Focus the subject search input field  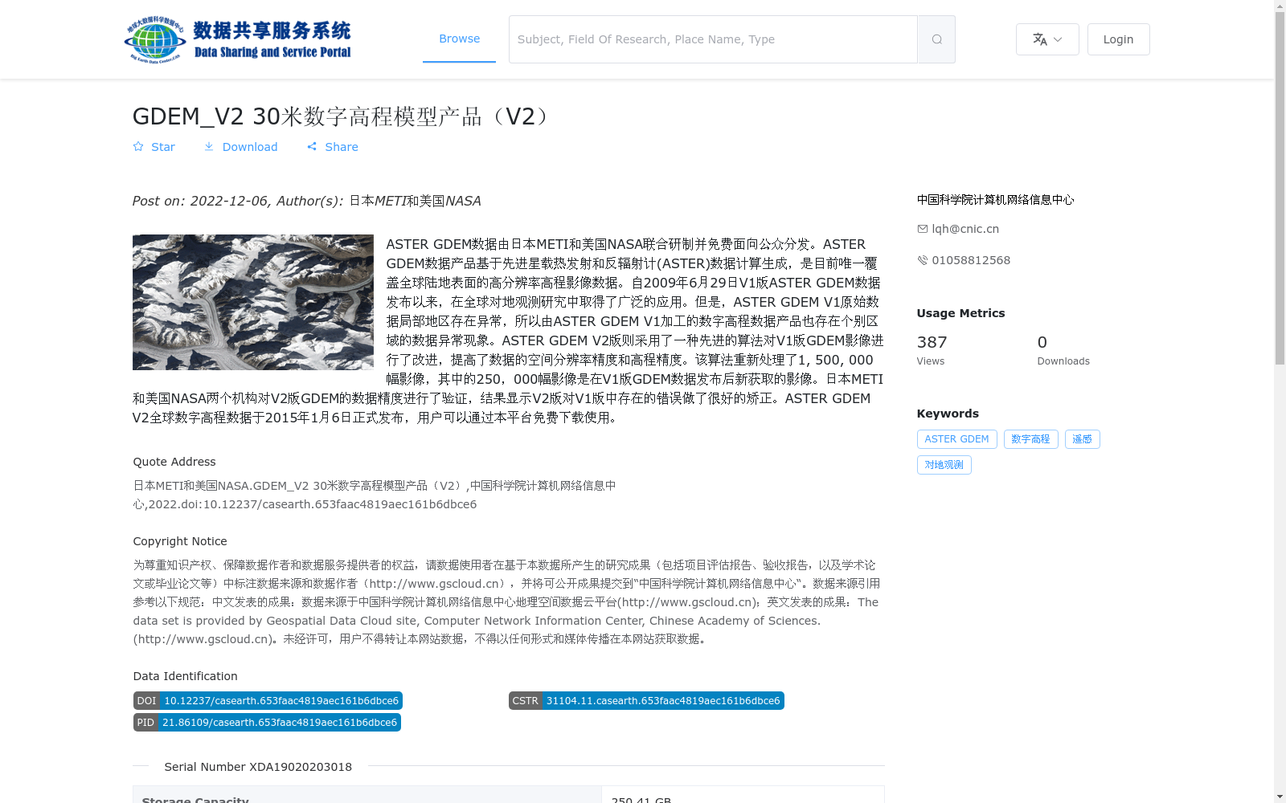coord(713,39)
